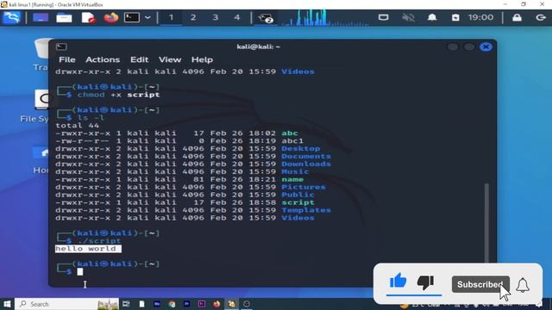This screenshot has width=552, height=310.
Task: Lock screen using padlock icon
Action: pos(517,17)
